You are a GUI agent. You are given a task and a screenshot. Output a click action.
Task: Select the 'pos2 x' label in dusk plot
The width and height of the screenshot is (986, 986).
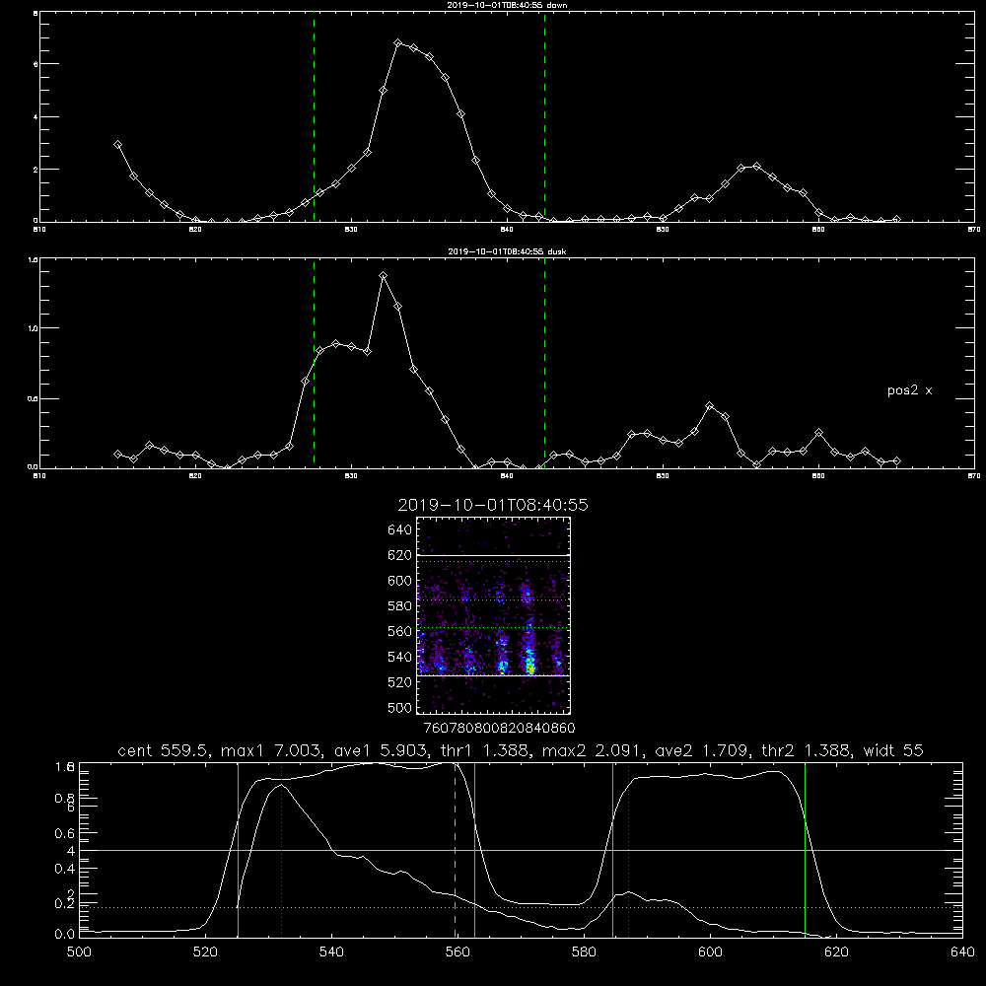point(909,390)
